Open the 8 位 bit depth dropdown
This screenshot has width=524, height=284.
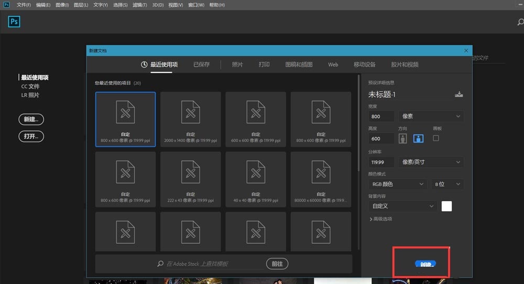tap(447, 184)
